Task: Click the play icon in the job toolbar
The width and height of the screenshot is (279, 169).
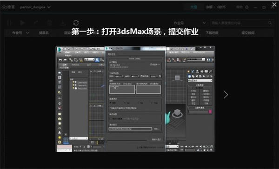Action: (22, 23)
